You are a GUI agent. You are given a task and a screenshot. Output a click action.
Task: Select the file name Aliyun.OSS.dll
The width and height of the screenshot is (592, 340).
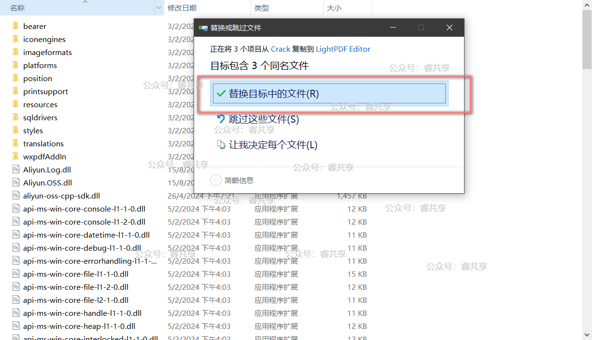pyautogui.click(x=47, y=183)
